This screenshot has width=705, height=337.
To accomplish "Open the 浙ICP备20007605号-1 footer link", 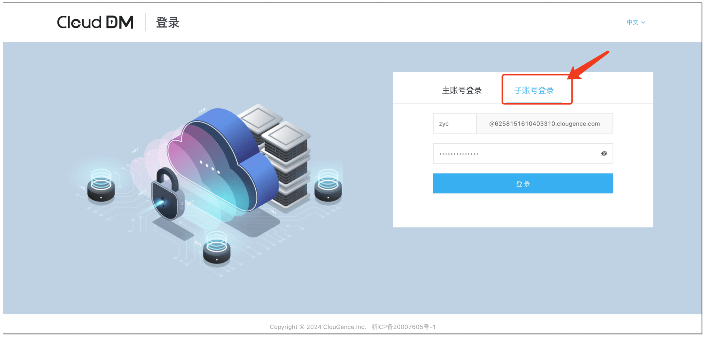I will pyautogui.click(x=403, y=327).
